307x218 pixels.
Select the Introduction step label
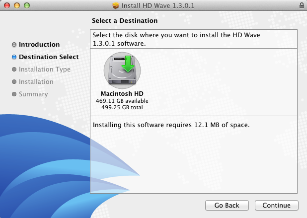pos(39,44)
